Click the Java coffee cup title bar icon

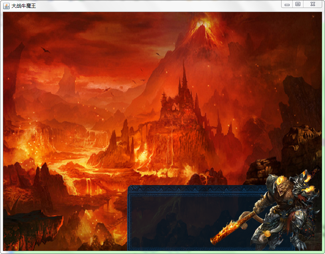coord(6,5)
